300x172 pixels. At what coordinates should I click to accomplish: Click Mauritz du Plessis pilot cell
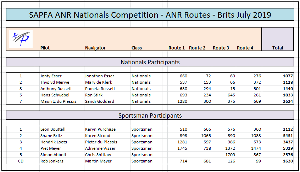[x=59, y=101]
